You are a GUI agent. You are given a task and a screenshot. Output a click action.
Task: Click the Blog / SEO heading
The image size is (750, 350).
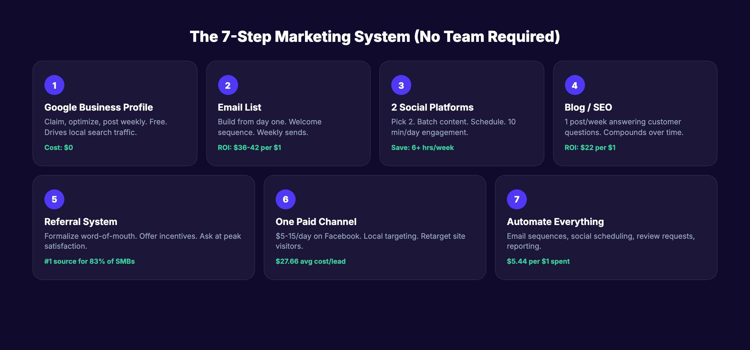(588, 107)
